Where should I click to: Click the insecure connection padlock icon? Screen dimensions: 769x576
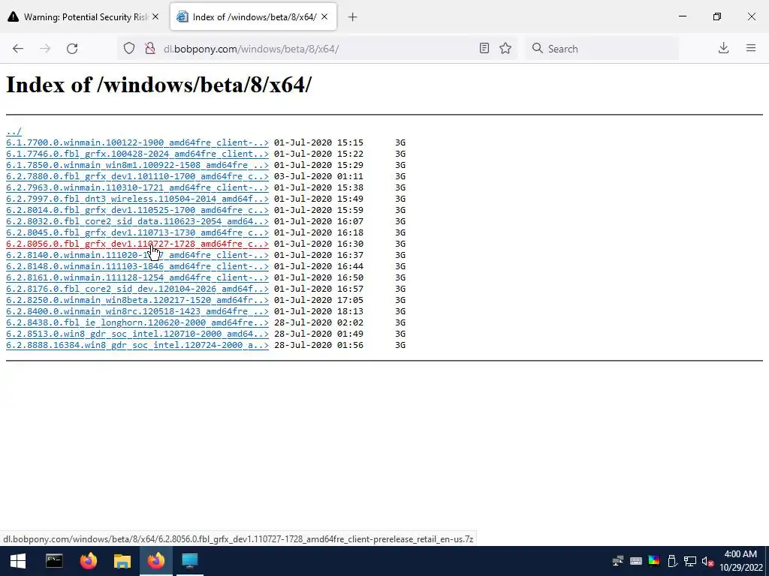tap(150, 49)
